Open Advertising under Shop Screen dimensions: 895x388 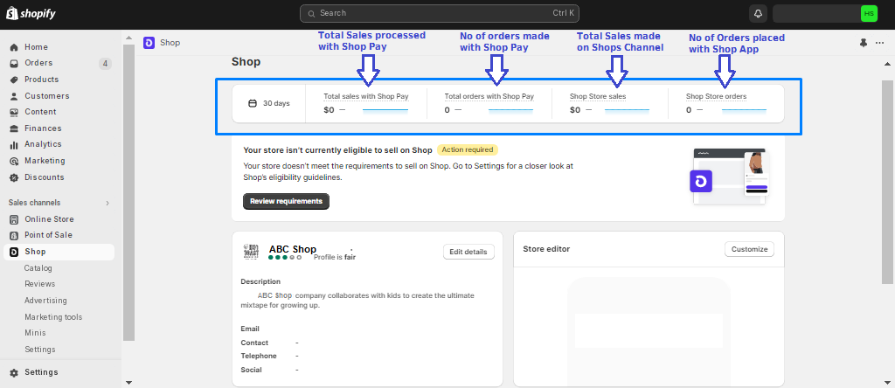click(45, 300)
